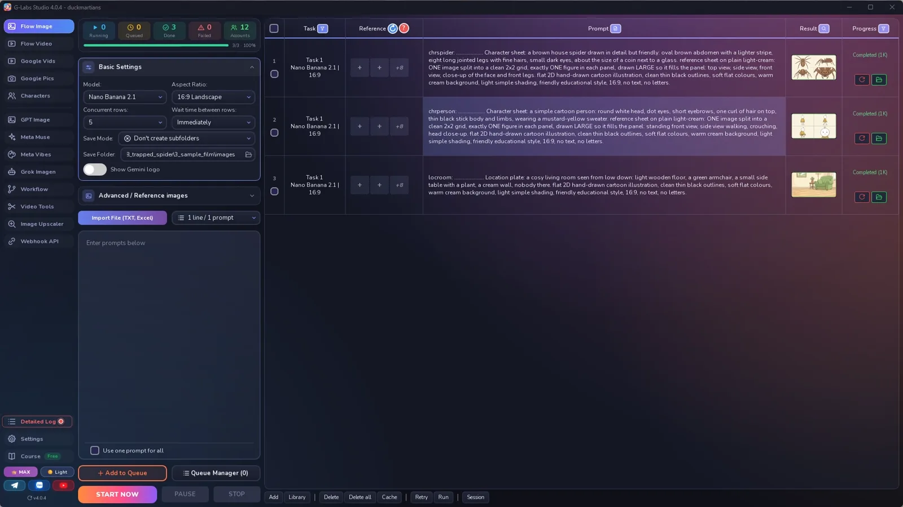Regenerate row 2 chrperson result
Viewport: 903px width, 507px height.
pos(862,138)
